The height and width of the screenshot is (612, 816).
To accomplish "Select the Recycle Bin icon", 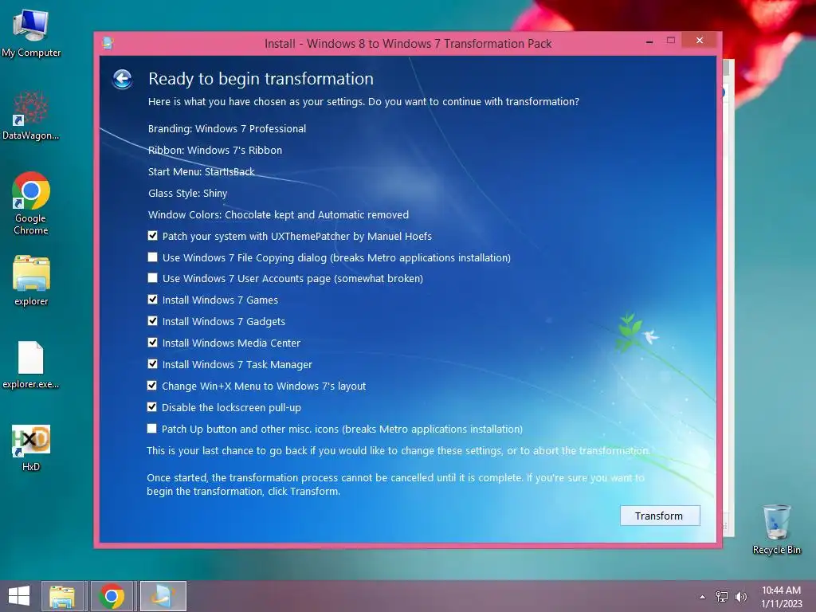I will coord(776,529).
